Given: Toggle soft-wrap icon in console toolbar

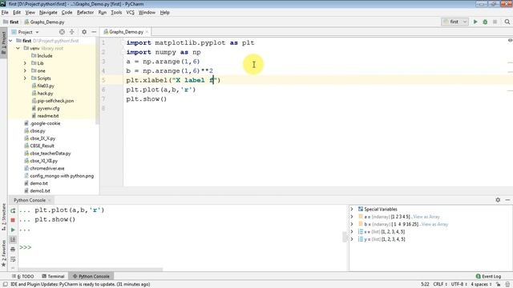Looking at the screenshot, I should (13, 259).
